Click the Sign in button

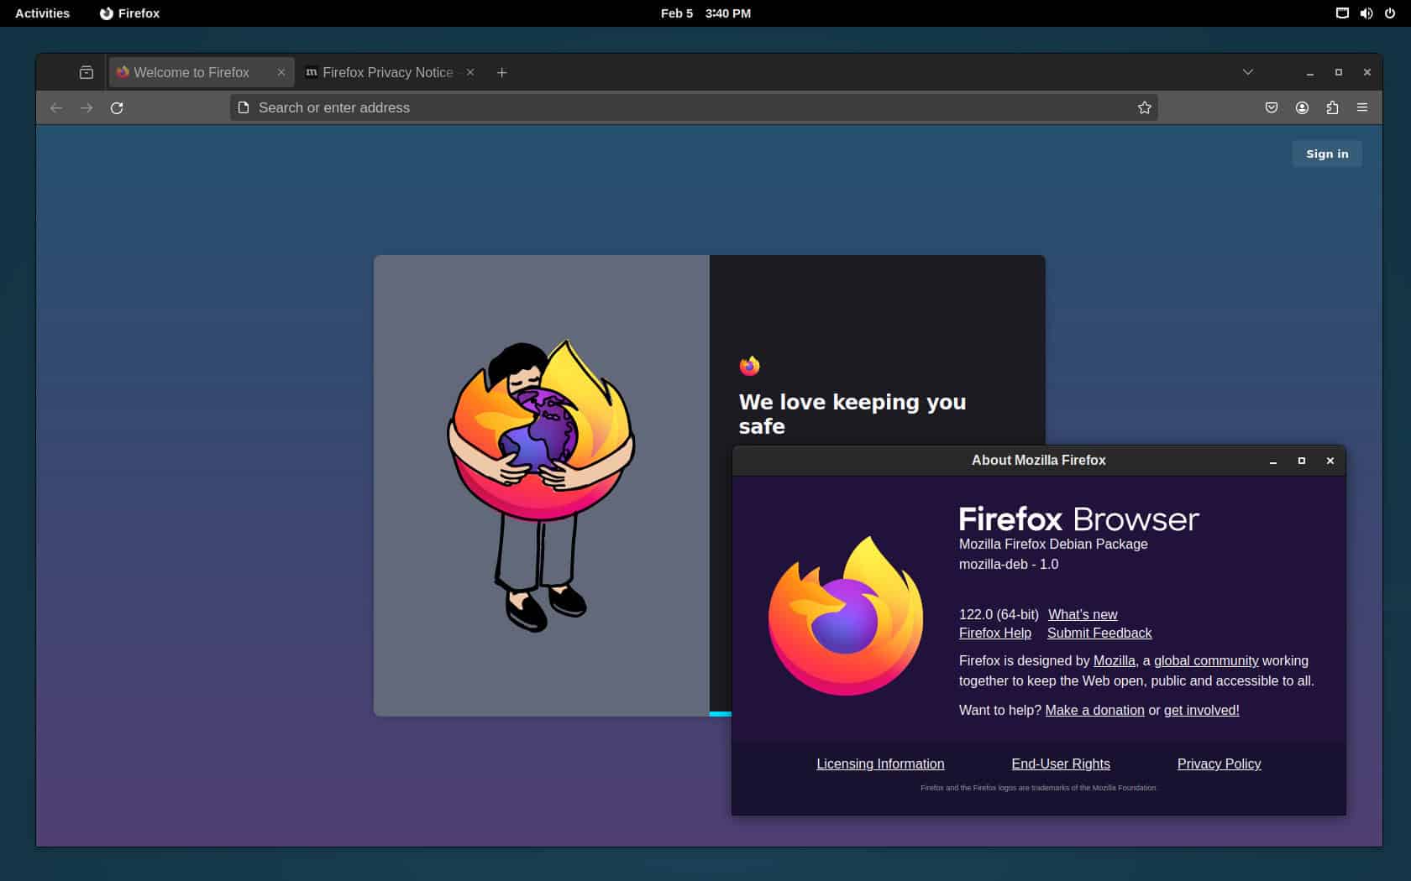1326,154
